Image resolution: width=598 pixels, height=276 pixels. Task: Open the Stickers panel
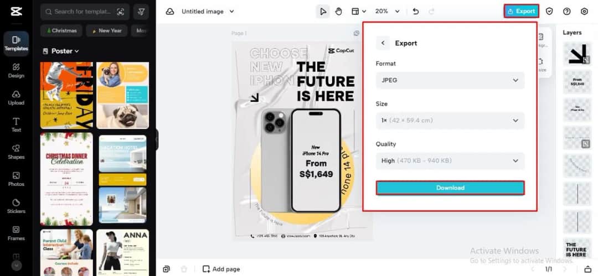click(x=16, y=206)
